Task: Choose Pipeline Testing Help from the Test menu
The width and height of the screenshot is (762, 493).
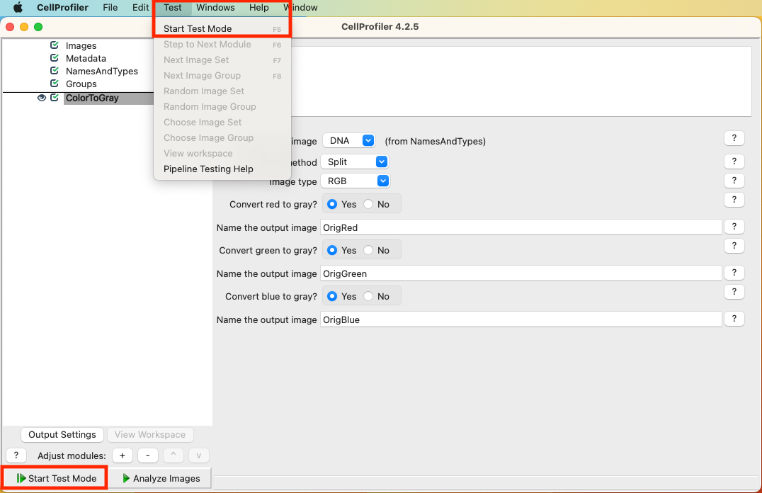Action: tap(209, 169)
